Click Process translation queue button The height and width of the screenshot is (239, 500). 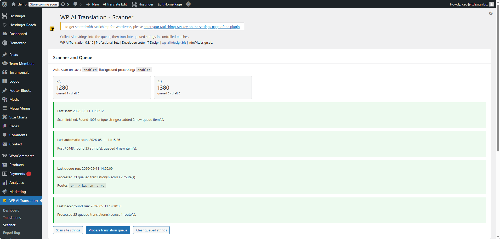coord(108,230)
